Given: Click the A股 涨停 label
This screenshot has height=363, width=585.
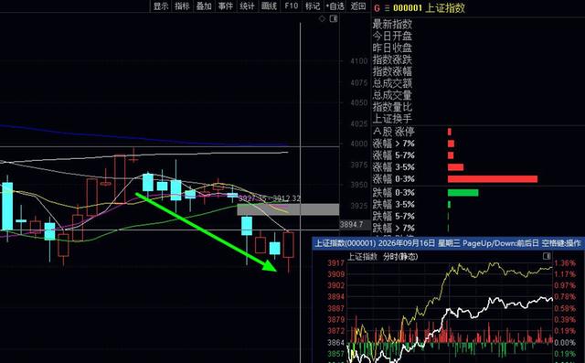Looking at the screenshot, I should coord(394,132).
